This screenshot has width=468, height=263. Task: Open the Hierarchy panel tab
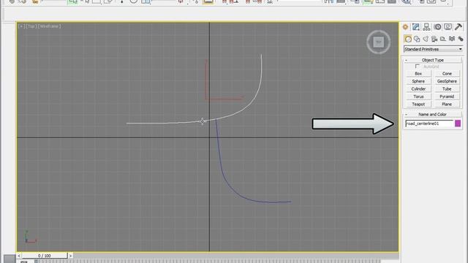pos(426,27)
